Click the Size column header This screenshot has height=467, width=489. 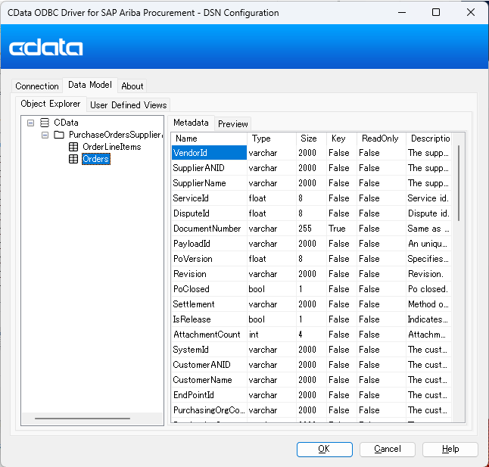coord(311,139)
